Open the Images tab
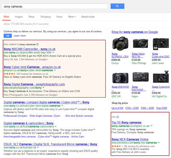The width and height of the screenshot is (171, 158). point(19,17)
